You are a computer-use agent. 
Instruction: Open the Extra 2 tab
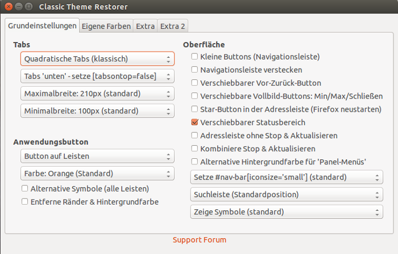tap(172, 26)
